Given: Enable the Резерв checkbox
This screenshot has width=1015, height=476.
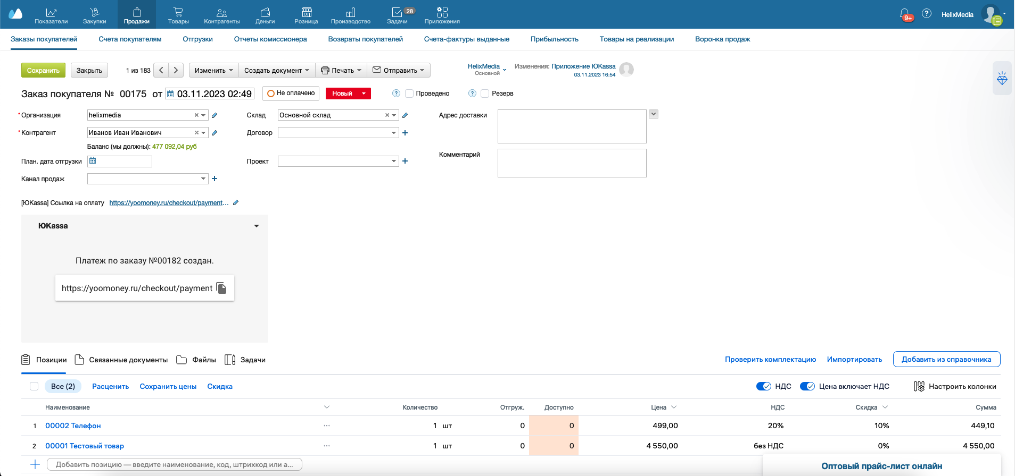Looking at the screenshot, I should tap(485, 93).
